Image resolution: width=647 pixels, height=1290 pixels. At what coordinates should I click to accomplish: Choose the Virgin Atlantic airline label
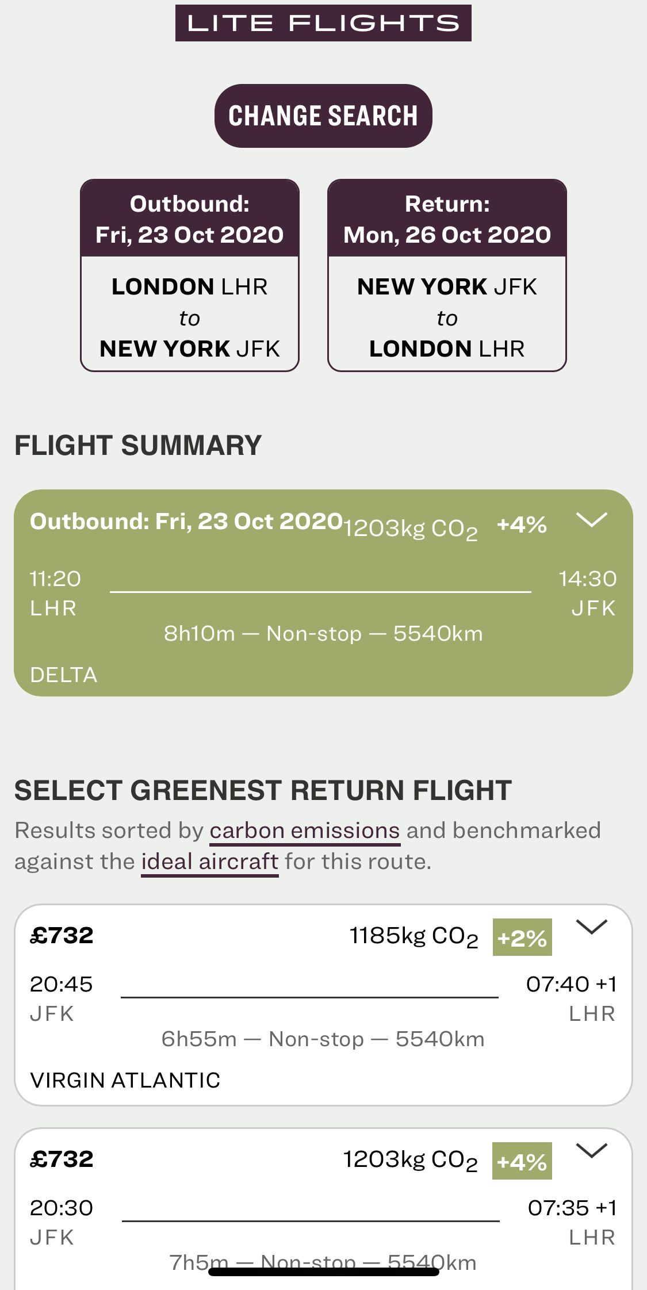pos(125,1080)
